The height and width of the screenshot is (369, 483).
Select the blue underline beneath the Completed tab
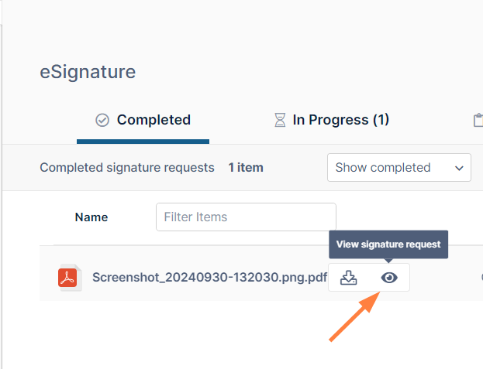pyautogui.click(x=143, y=142)
